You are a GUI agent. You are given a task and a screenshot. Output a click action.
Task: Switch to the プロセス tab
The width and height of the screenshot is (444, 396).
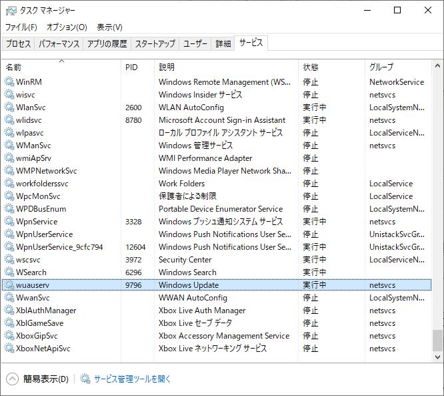click(19, 43)
